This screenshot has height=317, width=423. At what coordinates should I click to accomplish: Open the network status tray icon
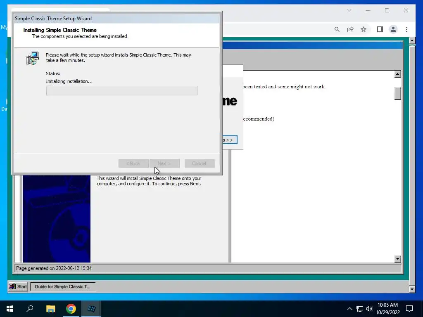pos(360,309)
